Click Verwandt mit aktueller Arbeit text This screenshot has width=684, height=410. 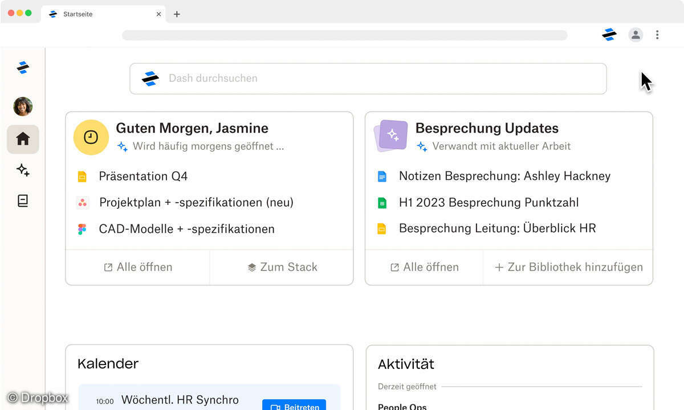tap(501, 146)
